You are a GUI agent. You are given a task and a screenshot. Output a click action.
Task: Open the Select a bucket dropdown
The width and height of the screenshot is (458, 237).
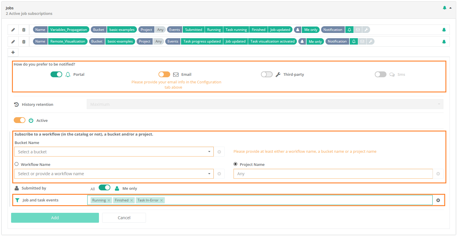pos(114,152)
